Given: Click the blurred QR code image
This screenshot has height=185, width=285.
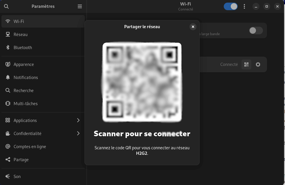Looking at the screenshot, I should click(142, 82).
